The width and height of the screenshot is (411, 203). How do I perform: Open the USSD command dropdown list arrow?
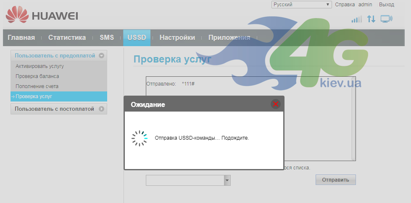pyautogui.click(x=227, y=180)
